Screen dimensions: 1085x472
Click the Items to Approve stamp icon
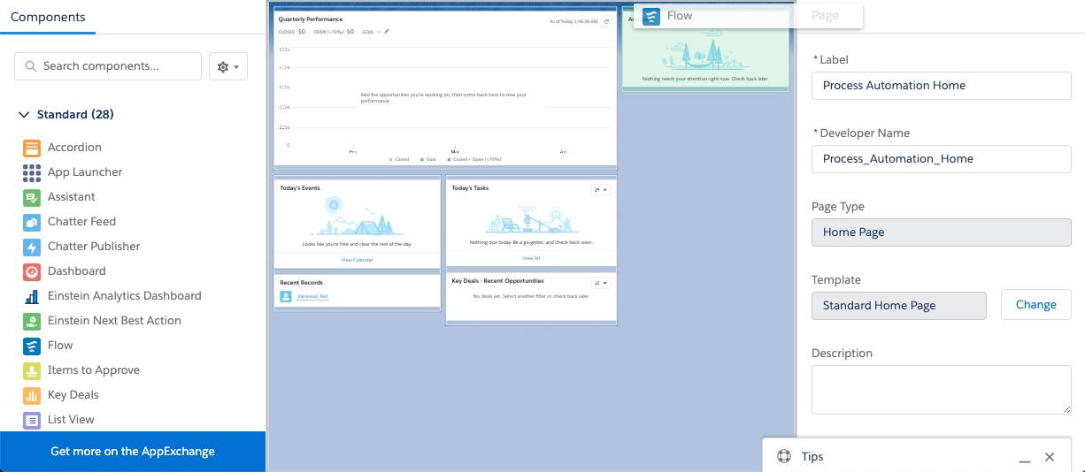[x=32, y=370]
